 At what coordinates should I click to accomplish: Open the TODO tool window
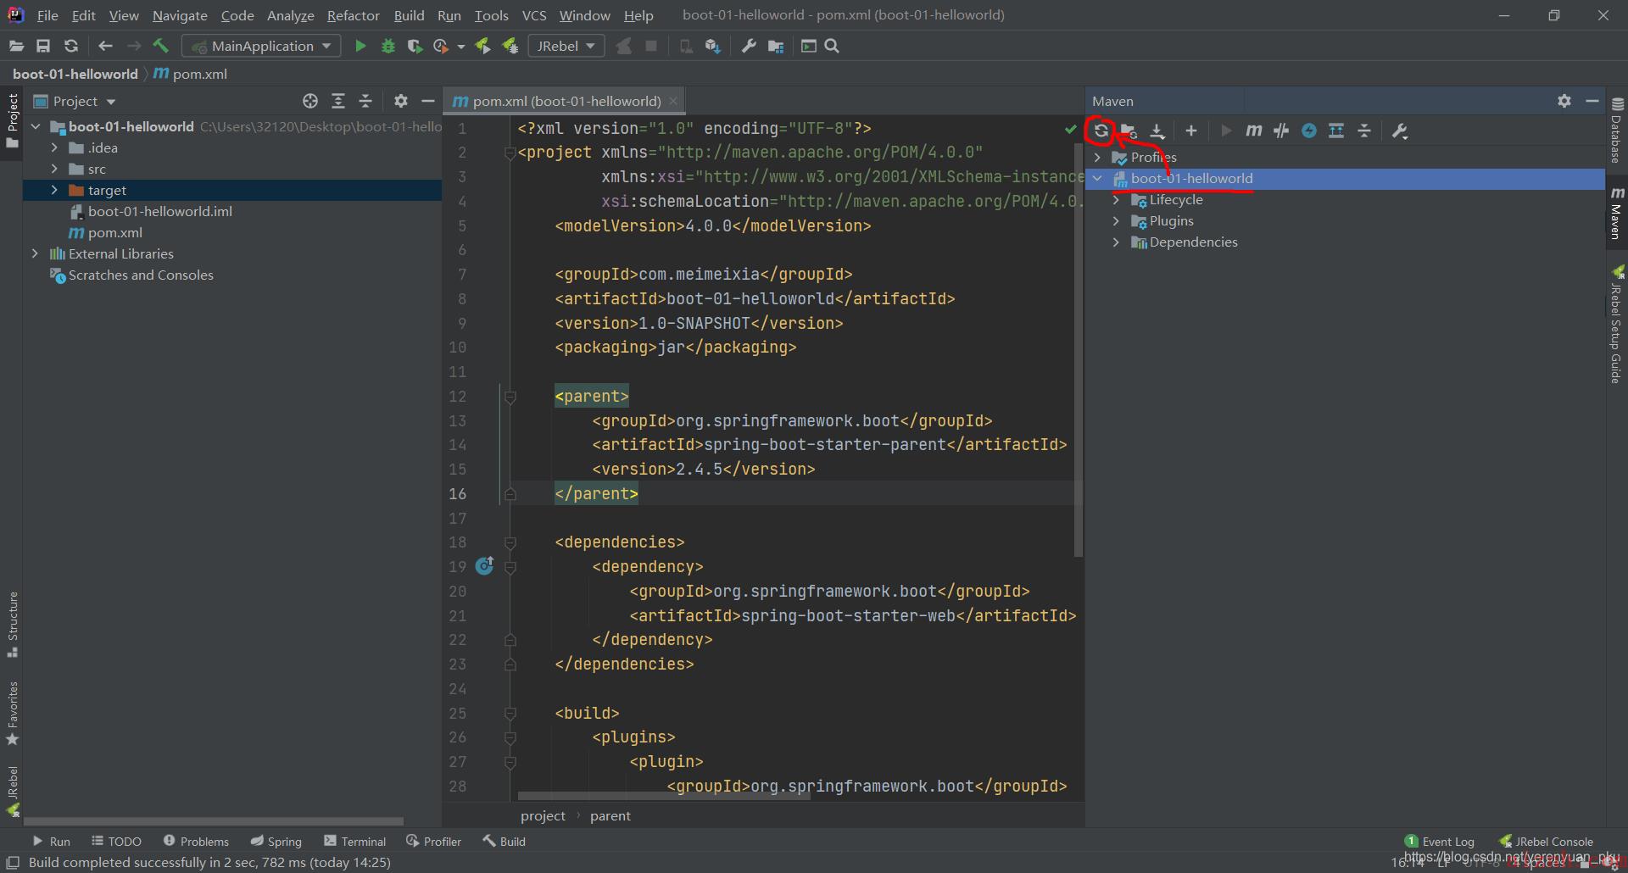coord(116,841)
